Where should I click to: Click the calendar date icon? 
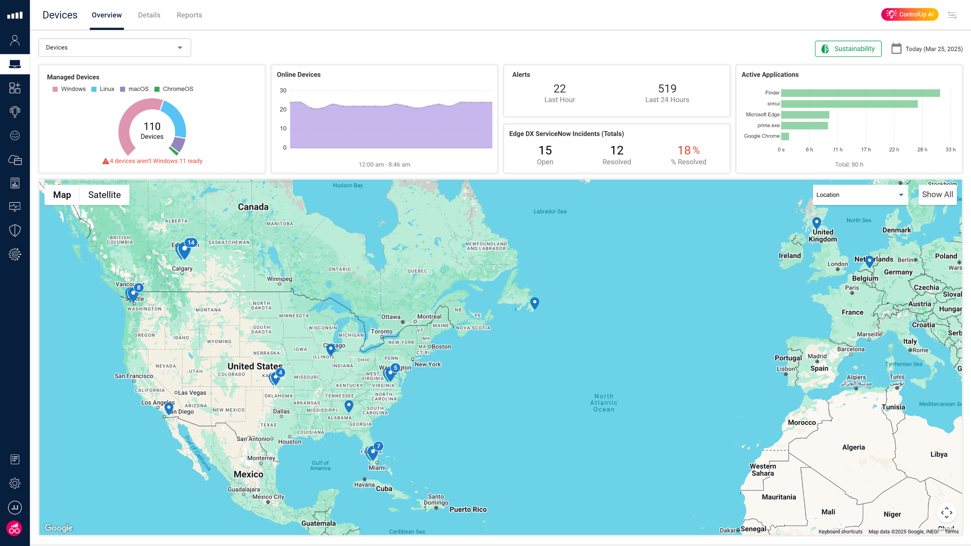[x=896, y=49]
